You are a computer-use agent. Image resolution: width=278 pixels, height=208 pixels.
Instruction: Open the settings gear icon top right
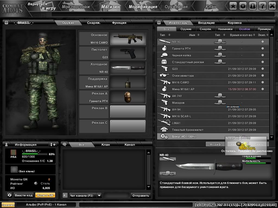(x=243, y=5)
